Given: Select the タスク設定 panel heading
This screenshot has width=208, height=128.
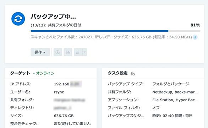Looking at the screenshot, I should pyautogui.click(x=117, y=73).
